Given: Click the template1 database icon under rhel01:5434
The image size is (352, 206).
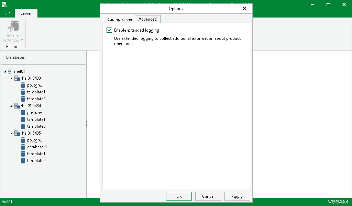Looking at the screenshot, I should pos(23,119).
